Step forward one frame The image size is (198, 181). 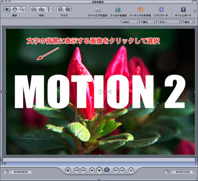(122, 170)
